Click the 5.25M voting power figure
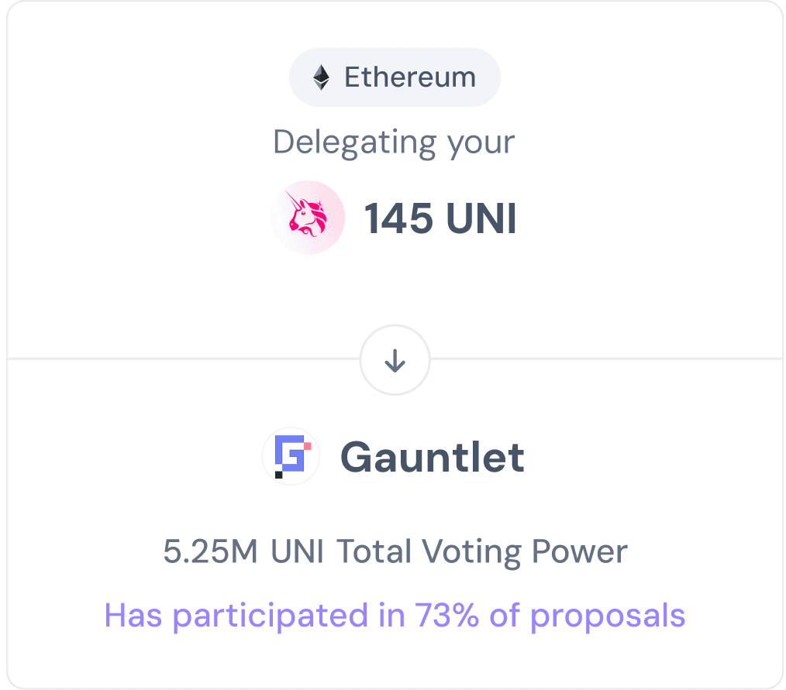 point(210,552)
